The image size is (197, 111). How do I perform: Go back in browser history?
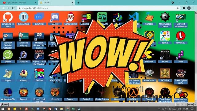3,8
